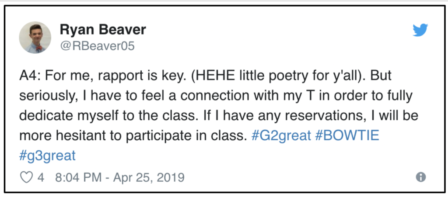Click 'more hesitant to participate in class' text
Viewport: 448px width, 197px height.
(x=133, y=136)
